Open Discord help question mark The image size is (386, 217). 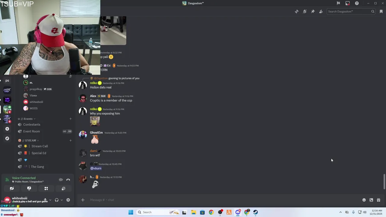[x=357, y=3]
